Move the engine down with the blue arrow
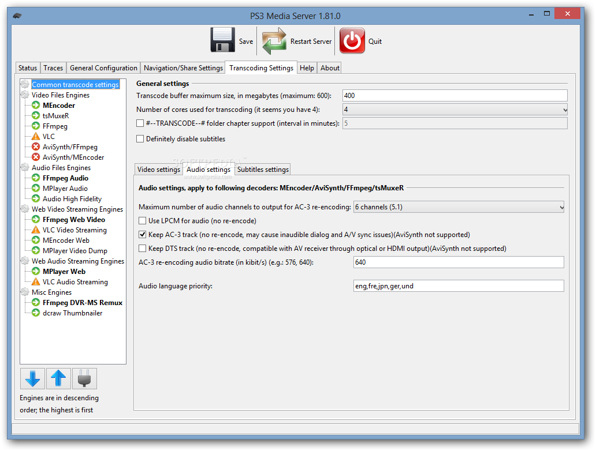The height and width of the screenshot is (451, 596). 33,378
